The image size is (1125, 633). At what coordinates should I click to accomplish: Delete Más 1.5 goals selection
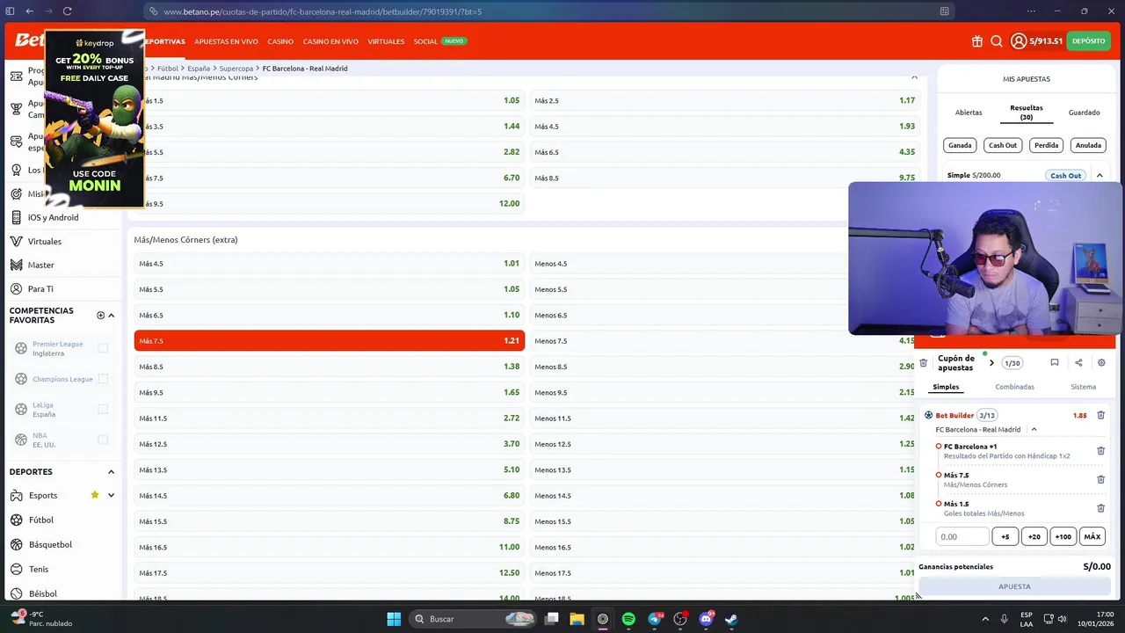click(x=1100, y=508)
